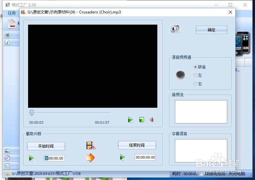Click the picture category icon in sidebar
Image resolution: width=255 pixels, height=180 pixels.
[7, 151]
